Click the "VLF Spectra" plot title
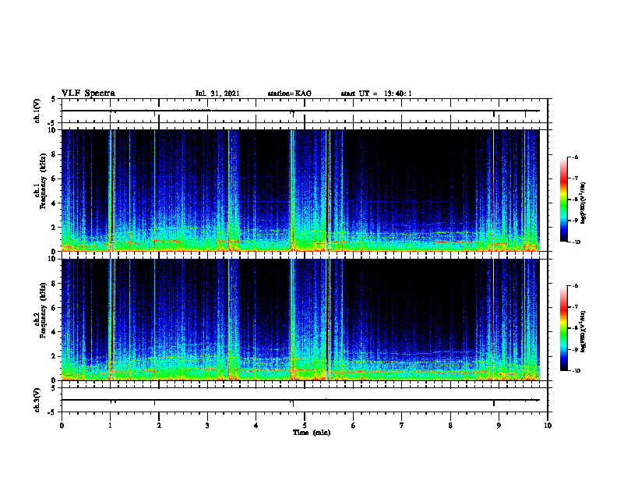617x477 pixels. (88, 94)
